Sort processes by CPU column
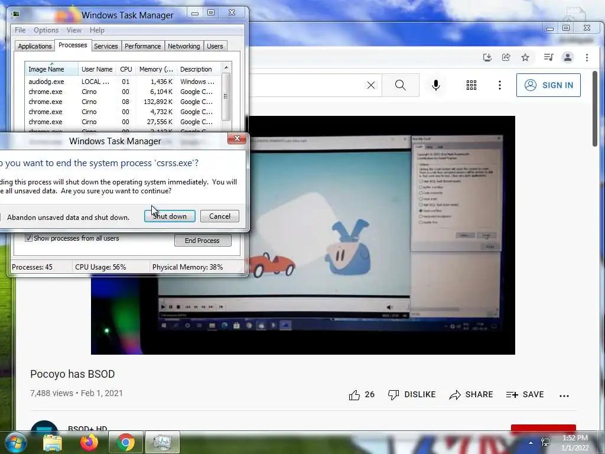 pyautogui.click(x=126, y=69)
